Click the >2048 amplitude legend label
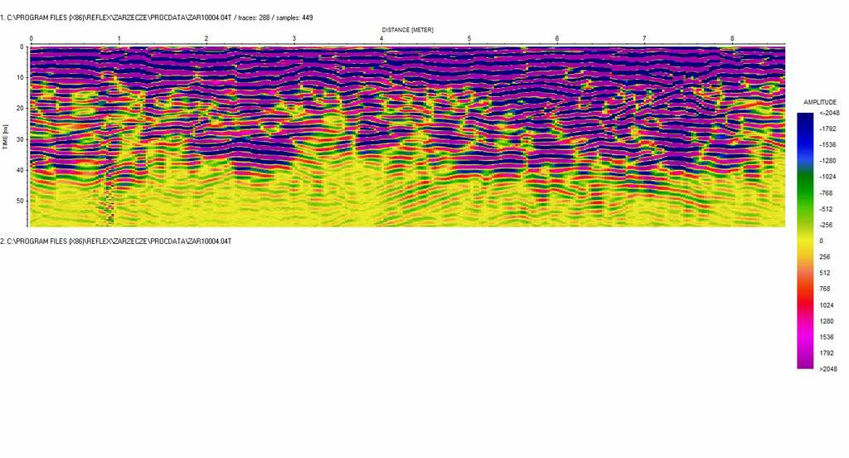The height and width of the screenshot is (458, 849). [828, 368]
